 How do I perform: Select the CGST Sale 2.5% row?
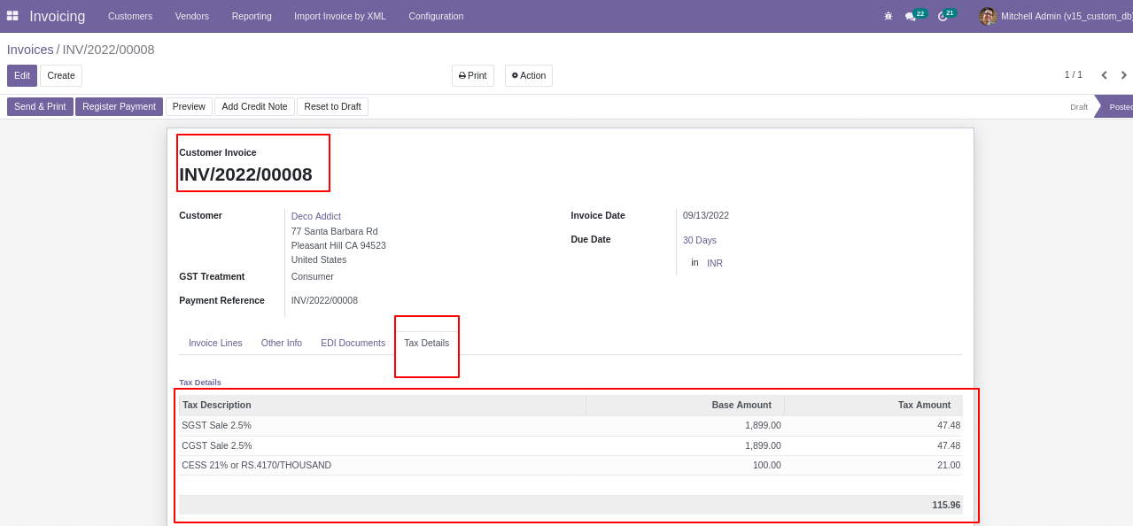(x=570, y=445)
